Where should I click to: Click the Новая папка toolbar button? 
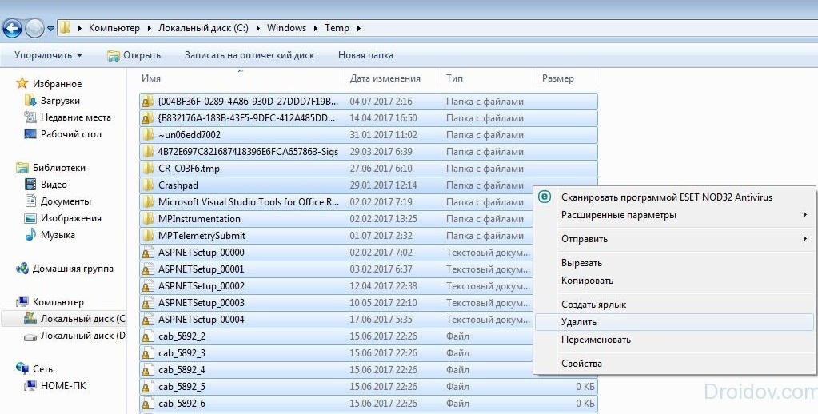click(x=365, y=55)
